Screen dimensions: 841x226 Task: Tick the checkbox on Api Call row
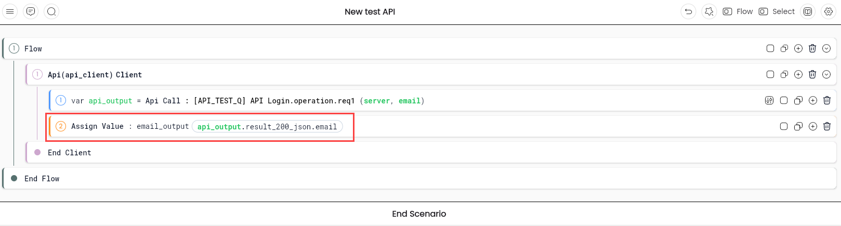[x=784, y=100]
